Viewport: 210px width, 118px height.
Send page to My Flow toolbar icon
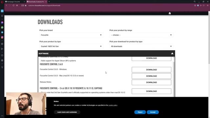point(201,6)
